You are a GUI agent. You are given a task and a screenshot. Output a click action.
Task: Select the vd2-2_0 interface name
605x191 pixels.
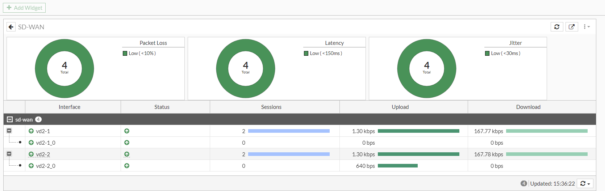tap(46, 166)
